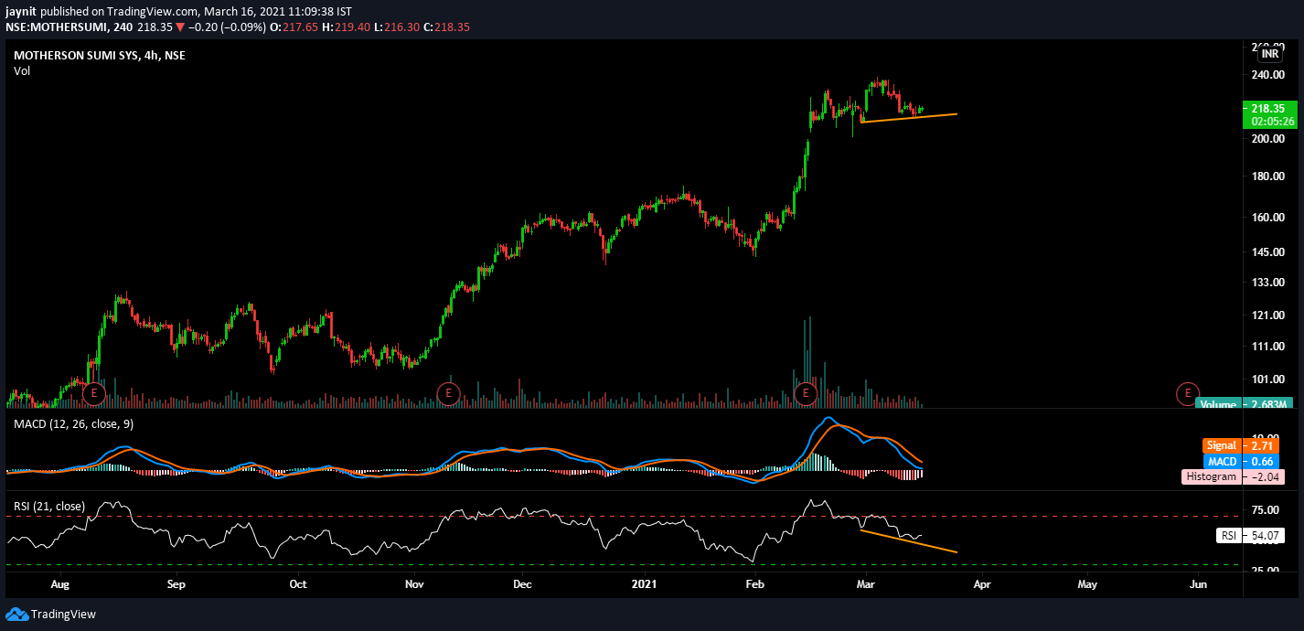Click the earnings E marker near November

(x=447, y=394)
